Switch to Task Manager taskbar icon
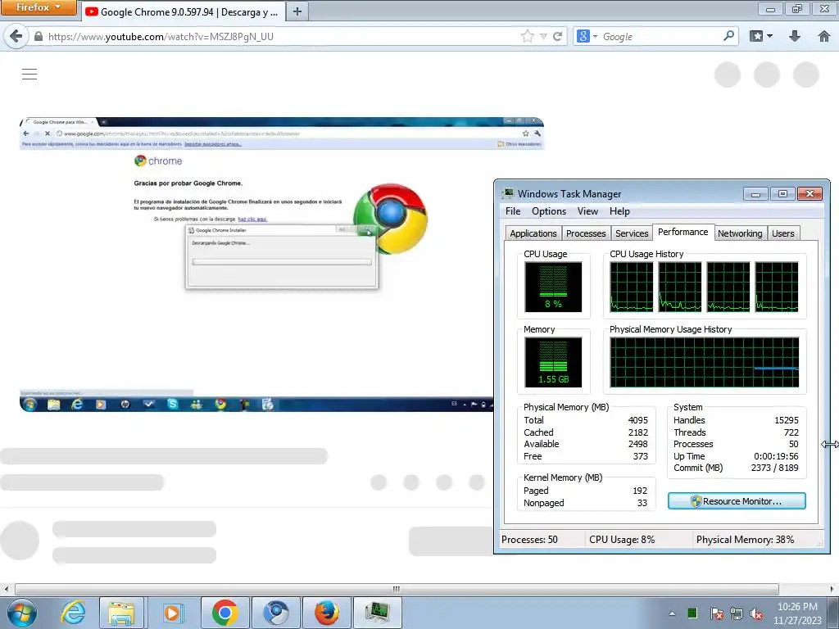 click(377, 613)
